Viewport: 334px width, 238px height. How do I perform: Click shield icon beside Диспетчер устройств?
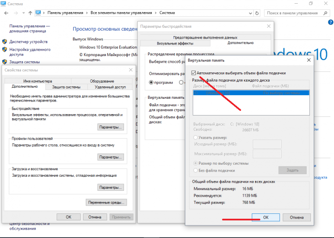point(5,42)
